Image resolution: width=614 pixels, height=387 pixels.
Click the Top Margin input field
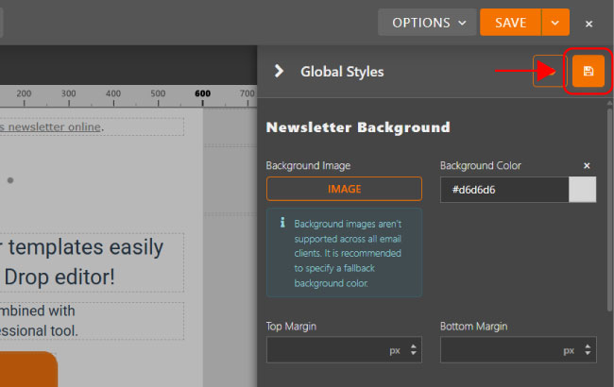tap(326, 350)
